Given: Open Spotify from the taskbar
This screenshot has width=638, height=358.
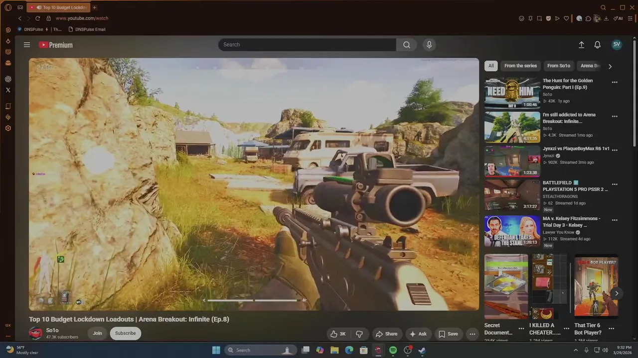Looking at the screenshot, I should click(393, 350).
